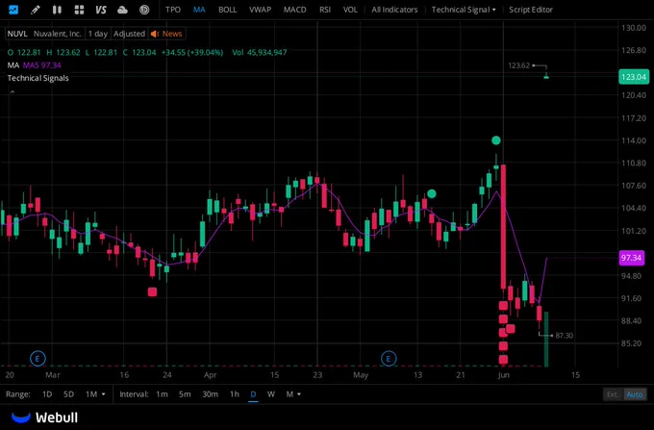Open the 1 day period selector
This screenshot has height=430, width=654.
97,34
